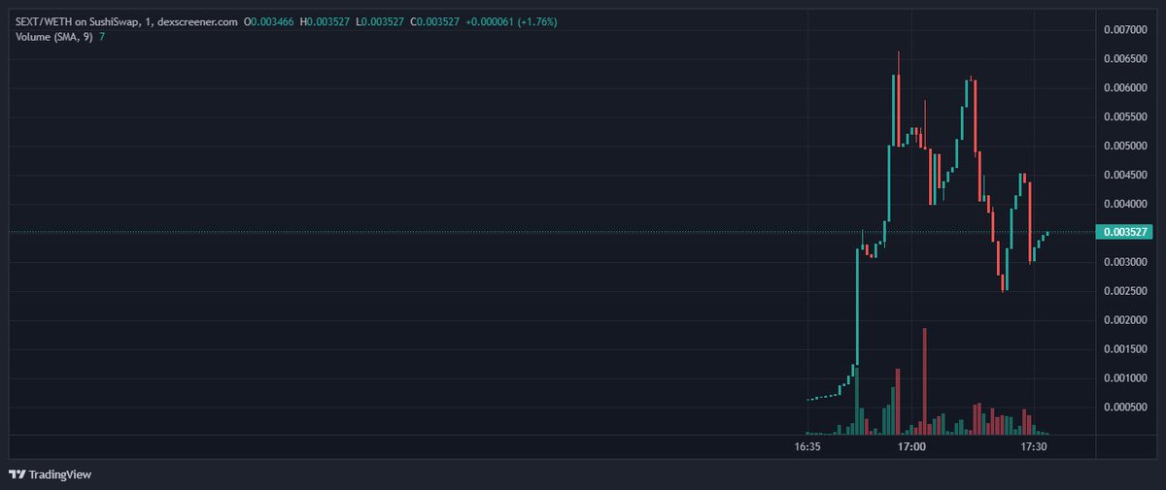Click the 0.003000 price axis label

click(1127, 262)
